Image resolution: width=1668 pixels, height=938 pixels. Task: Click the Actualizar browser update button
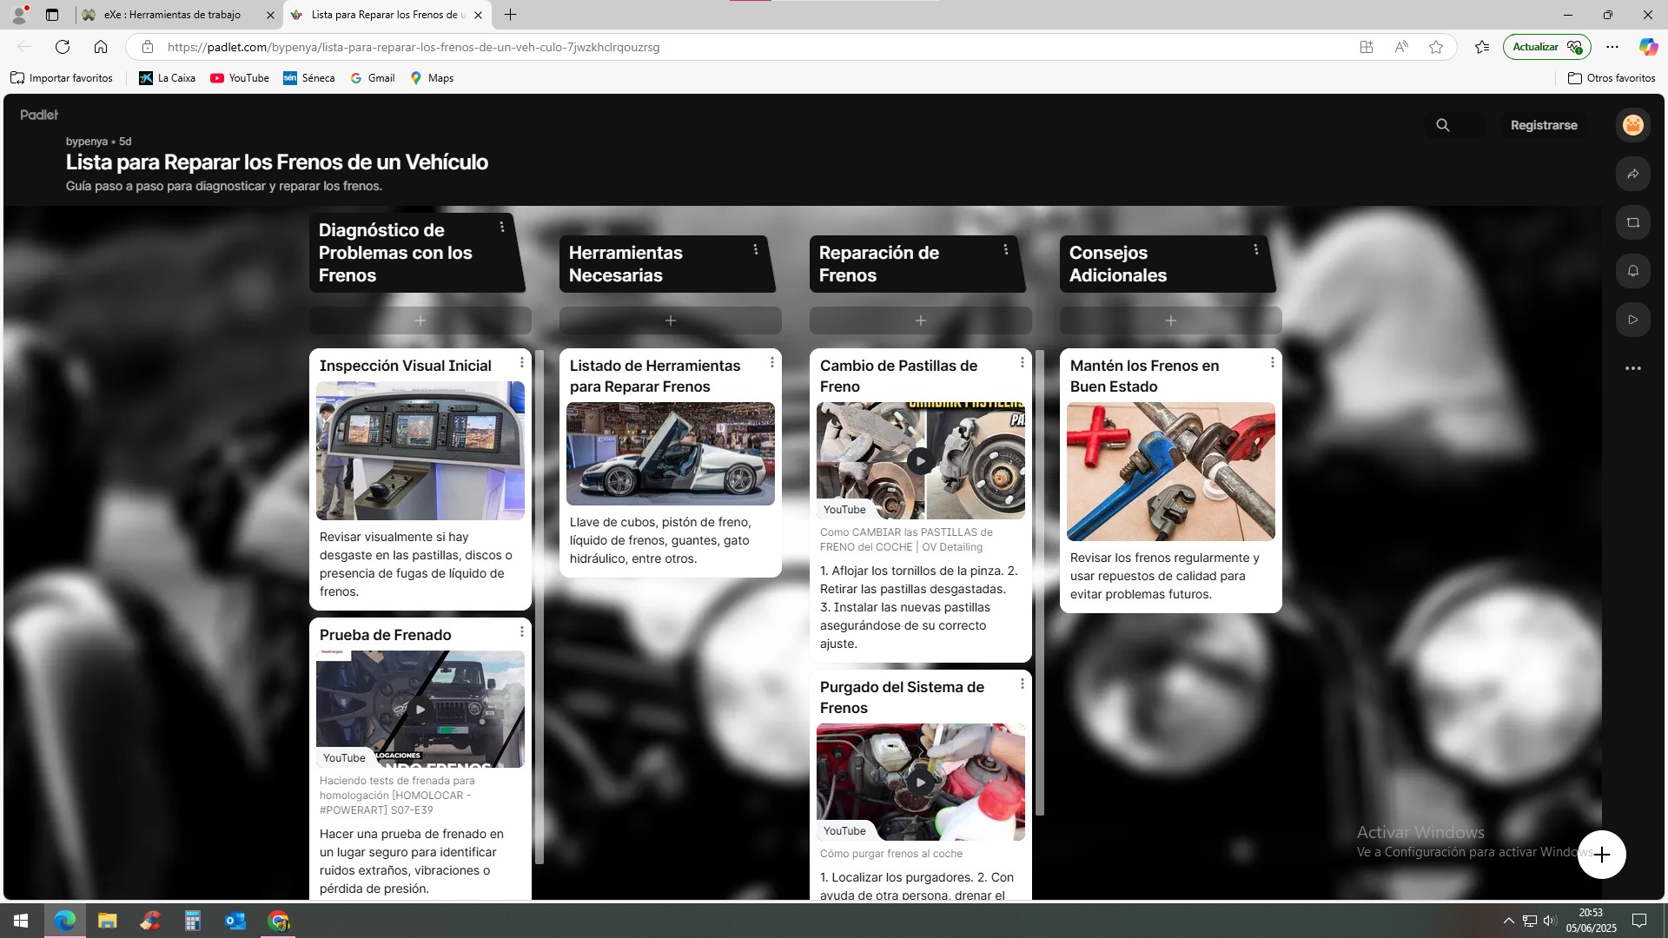(1547, 47)
